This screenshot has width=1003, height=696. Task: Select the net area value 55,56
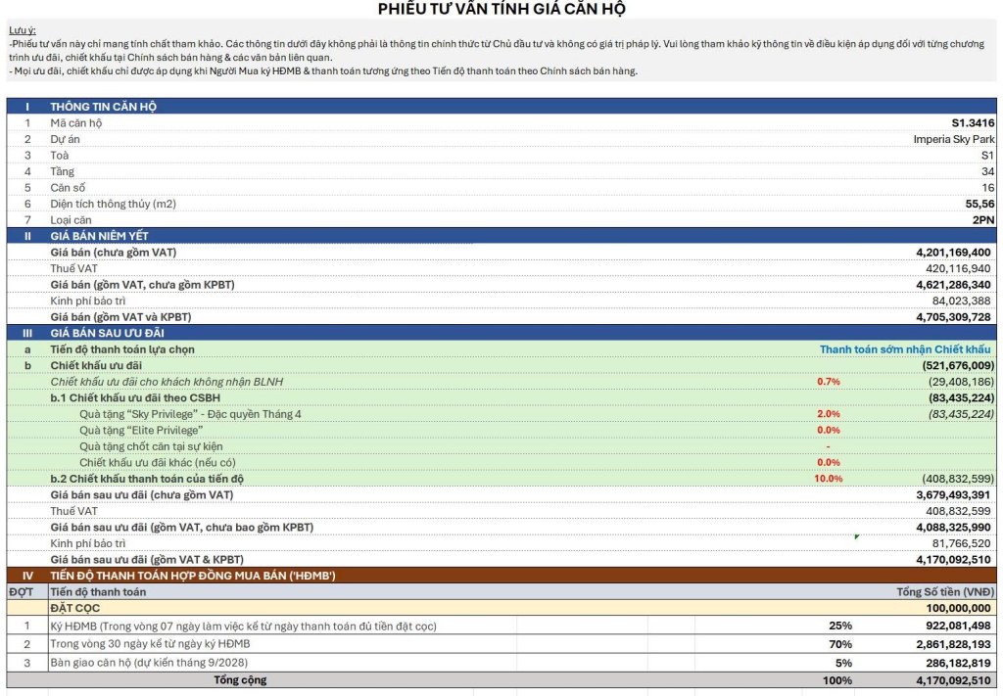click(979, 204)
